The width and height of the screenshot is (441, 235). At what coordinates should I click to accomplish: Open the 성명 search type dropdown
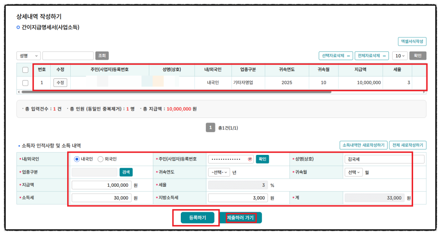pyautogui.click(x=28, y=56)
